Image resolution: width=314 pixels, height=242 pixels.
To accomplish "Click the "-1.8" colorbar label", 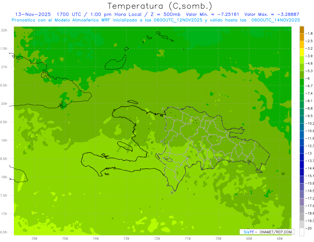I will [x=309, y=33].
